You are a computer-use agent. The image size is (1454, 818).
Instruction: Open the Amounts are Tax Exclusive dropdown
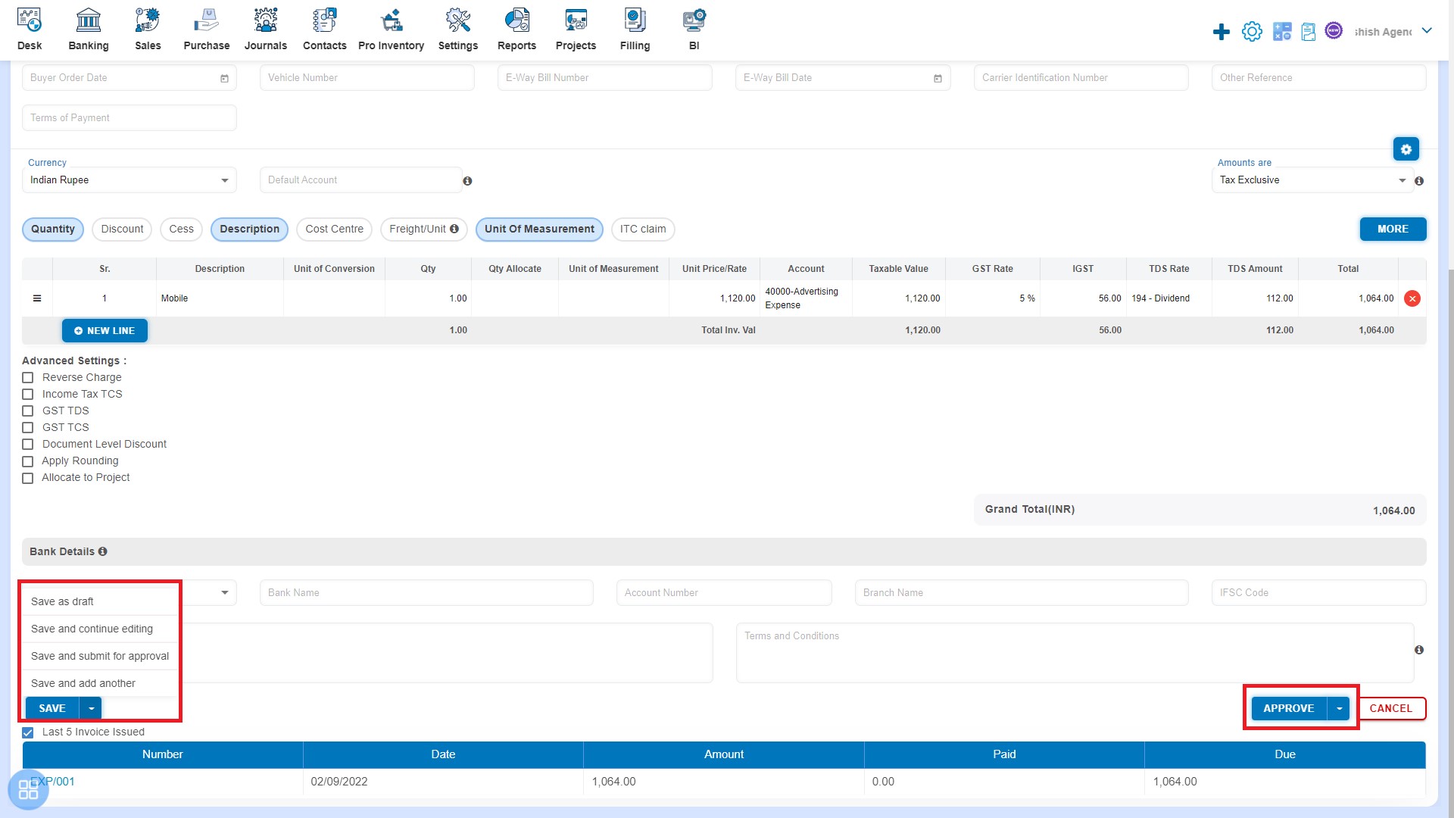click(x=1312, y=180)
